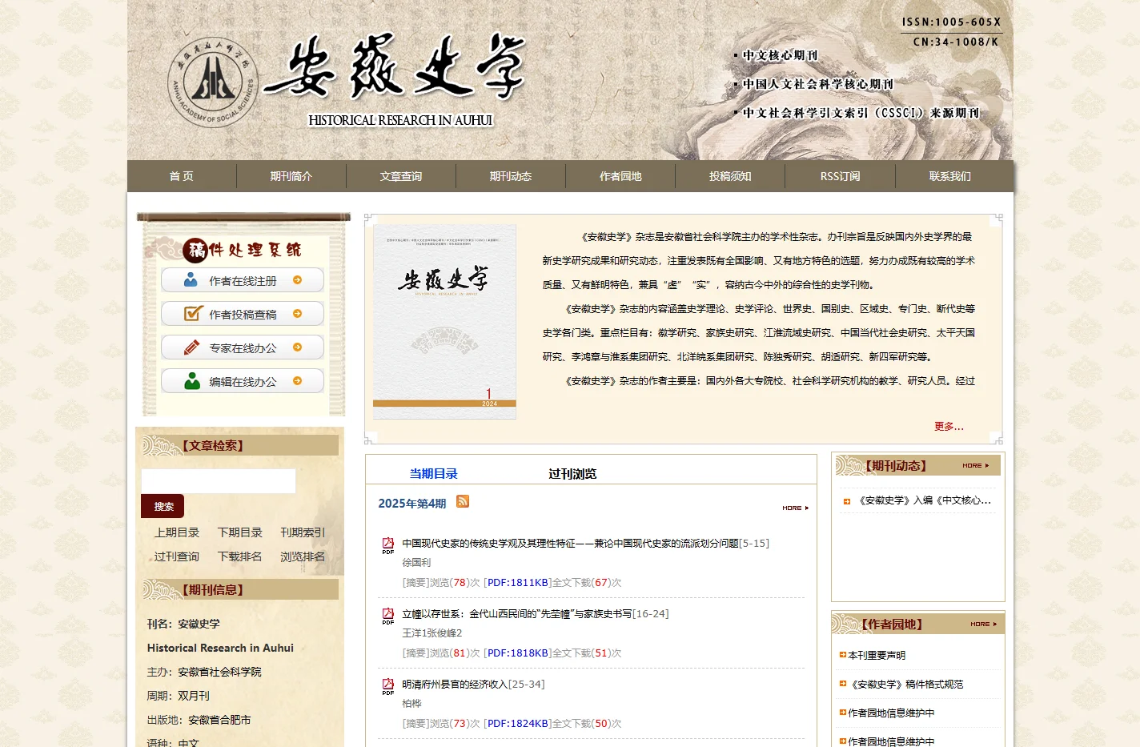Open 下载排名 link

point(240,556)
